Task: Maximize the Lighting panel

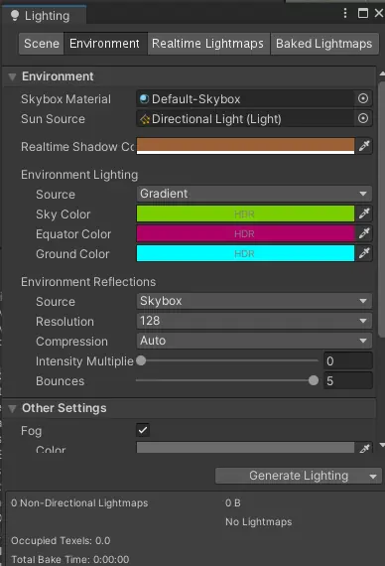Action: click(362, 13)
